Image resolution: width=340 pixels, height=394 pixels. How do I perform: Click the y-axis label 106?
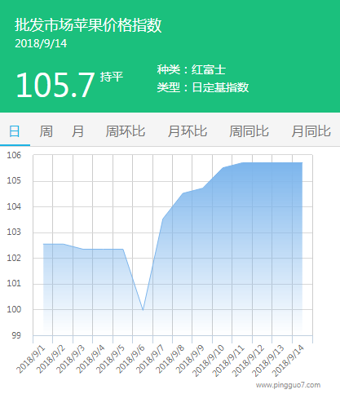coord(14,155)
